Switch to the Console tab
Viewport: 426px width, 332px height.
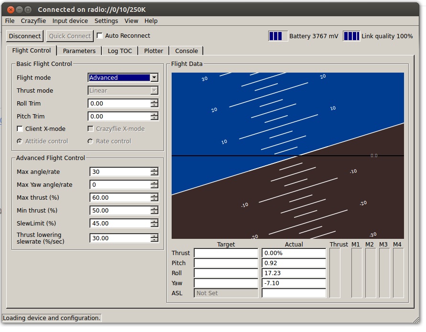point(186,51)
